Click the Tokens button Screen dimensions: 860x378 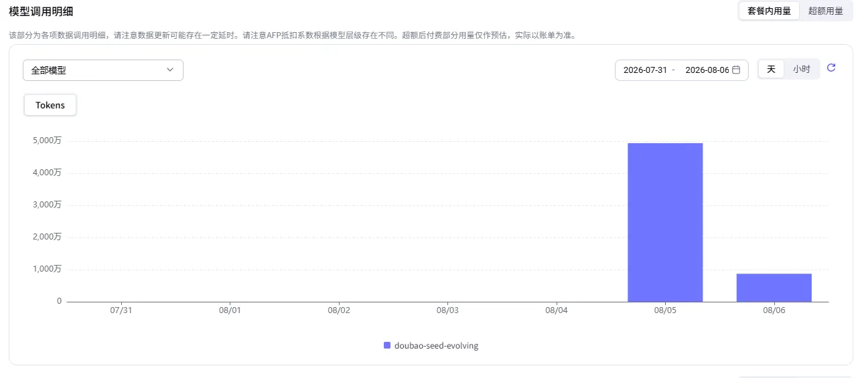[50, 105]
